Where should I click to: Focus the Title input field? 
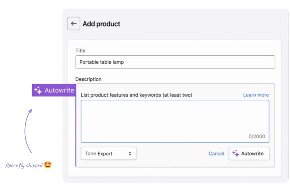pos(175,62)
